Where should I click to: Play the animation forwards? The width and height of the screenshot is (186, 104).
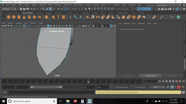[173, 81]
